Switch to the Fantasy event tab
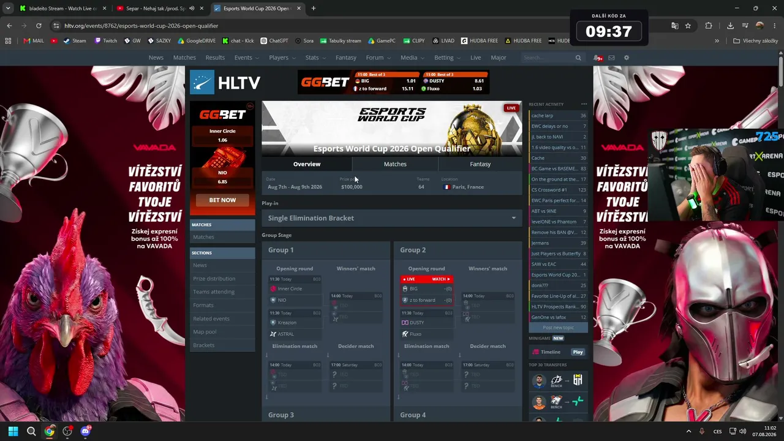This screenshot has height=441, width=784. coord(480,164)
